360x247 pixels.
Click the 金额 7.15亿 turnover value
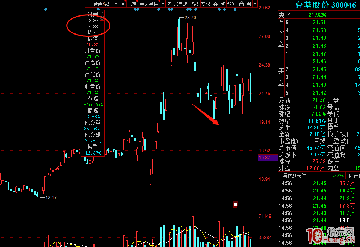click(318, 134)
